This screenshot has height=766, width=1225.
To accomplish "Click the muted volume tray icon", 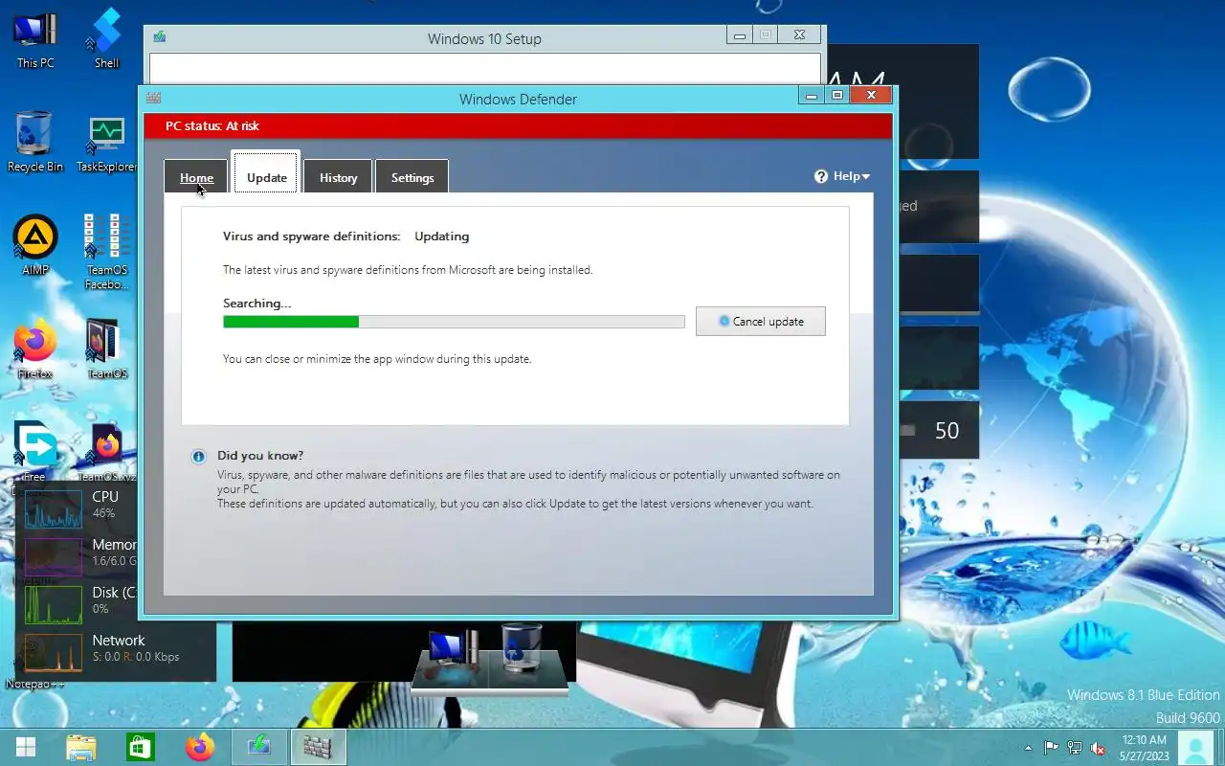I will [1100, 748].
